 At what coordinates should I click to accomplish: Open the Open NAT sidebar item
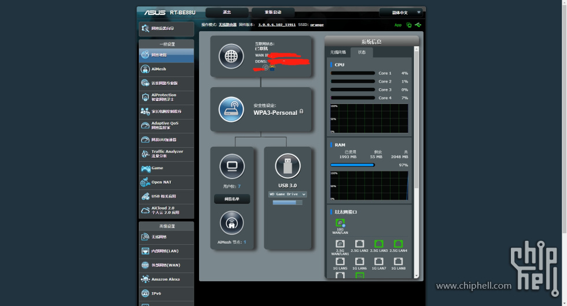coord(167,182)
